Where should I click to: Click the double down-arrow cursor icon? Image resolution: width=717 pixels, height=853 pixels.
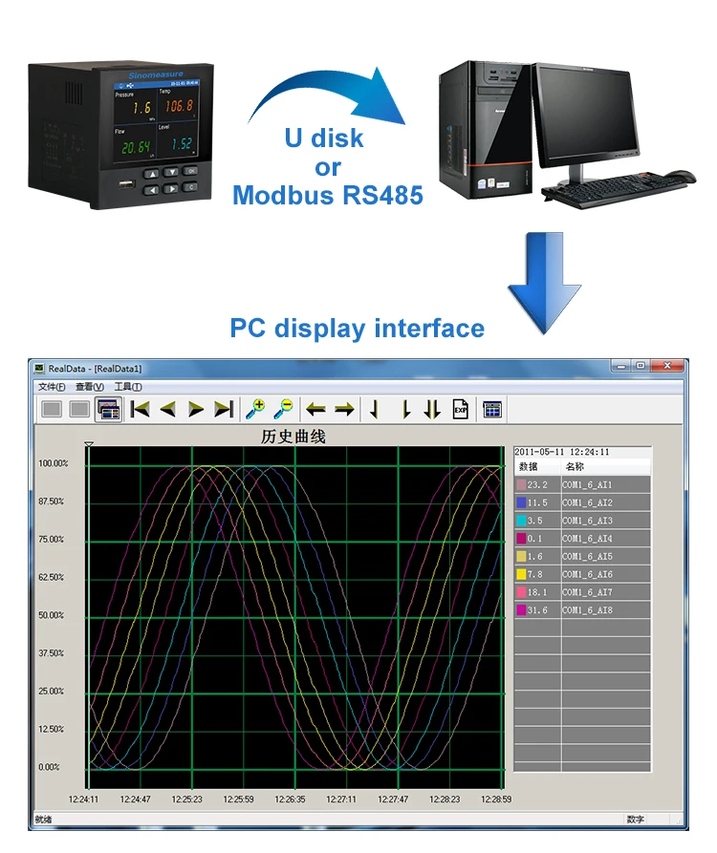click(432, 409)
